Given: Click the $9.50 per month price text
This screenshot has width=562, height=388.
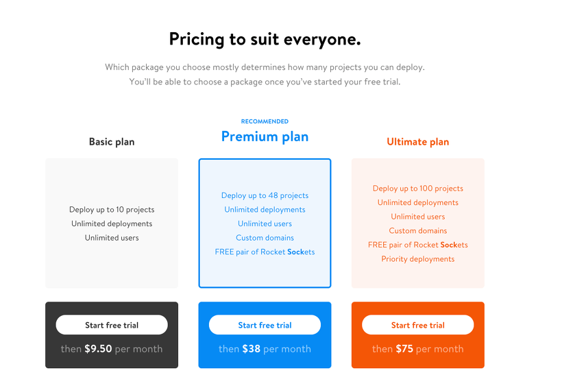Looking at the screenshot, I should 112,349.
